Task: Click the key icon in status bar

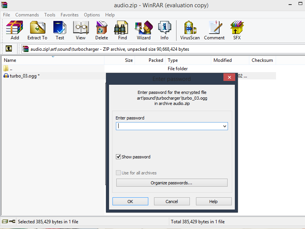Action: 12,221
